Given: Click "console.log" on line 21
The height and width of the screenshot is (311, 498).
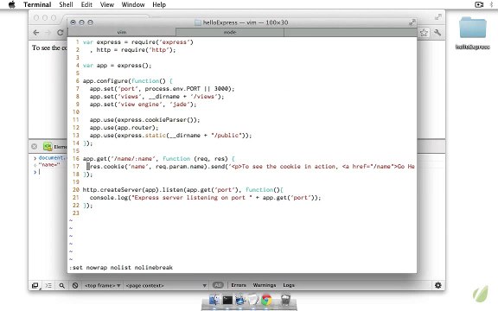Looking at the screenshot, I should (109, 198).
